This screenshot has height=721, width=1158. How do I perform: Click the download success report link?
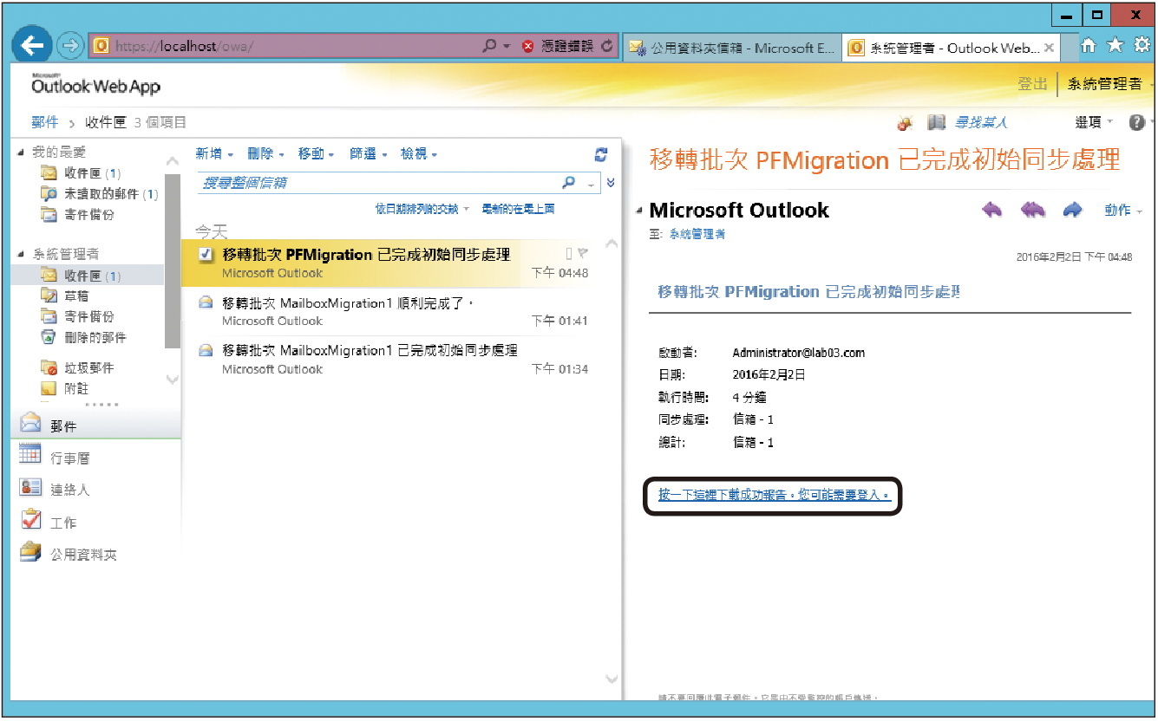774,495
